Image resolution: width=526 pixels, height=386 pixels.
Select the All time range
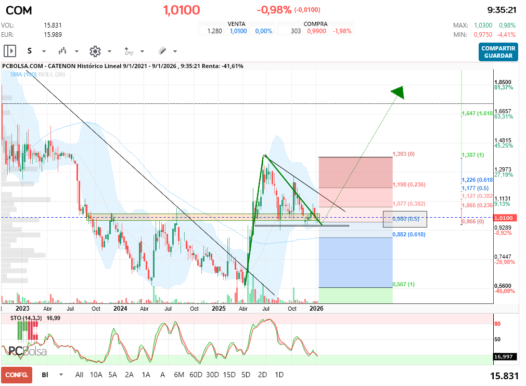79,375
